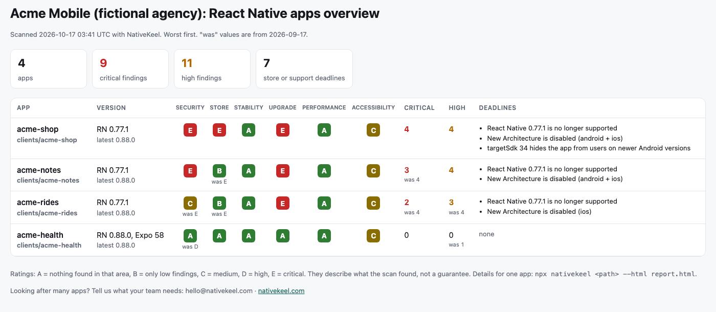This screenshot has height=312, width=716.
Task: Click acme-shop Accessibility rating C badge
Action: 373,130
